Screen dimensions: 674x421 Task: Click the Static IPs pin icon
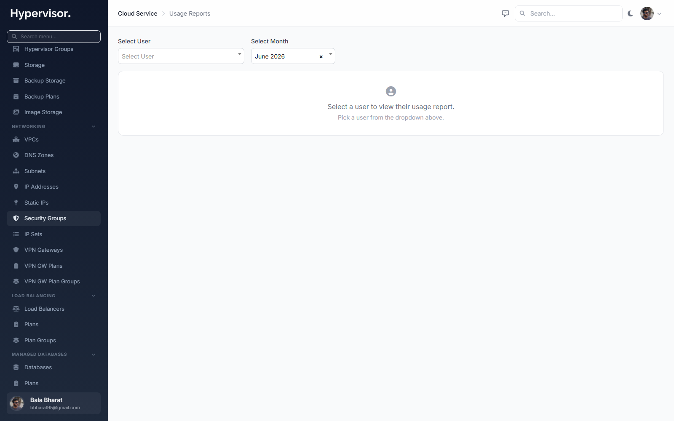(x=16, y=203)
